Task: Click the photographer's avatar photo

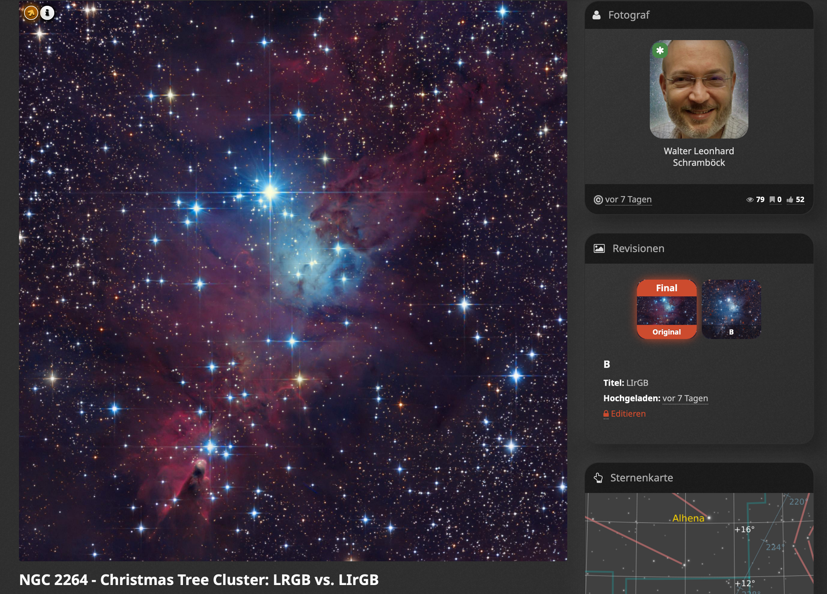Action: [699, 89]
